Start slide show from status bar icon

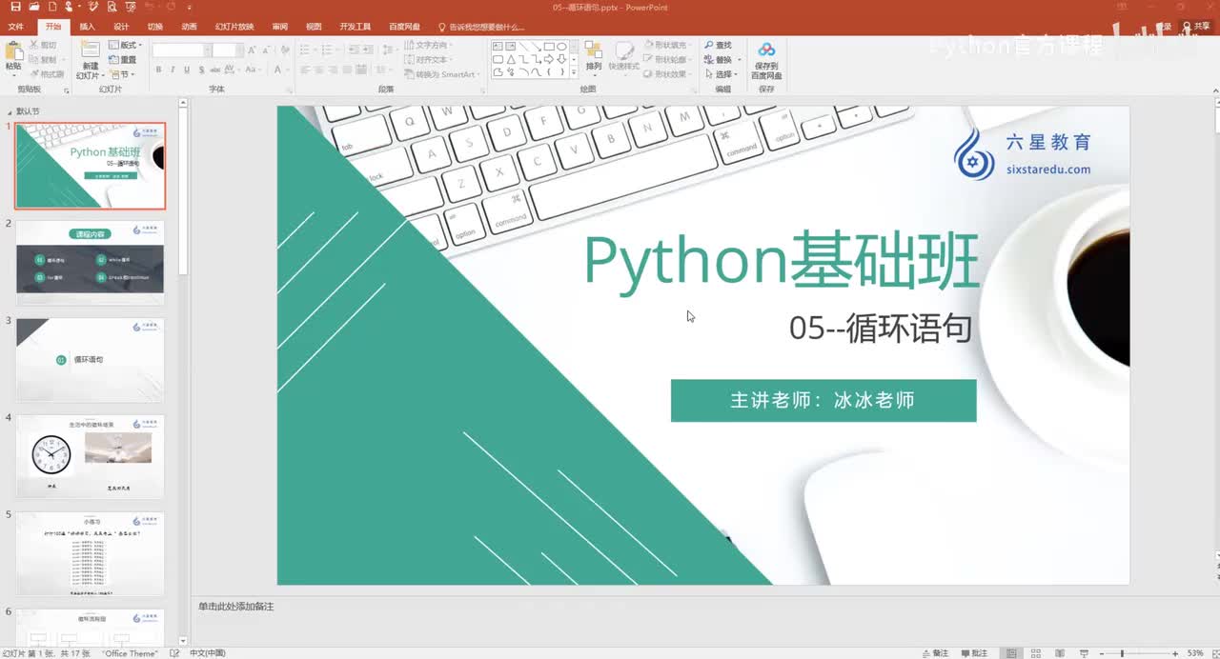pyautogui.click(x=1082, y=652)
